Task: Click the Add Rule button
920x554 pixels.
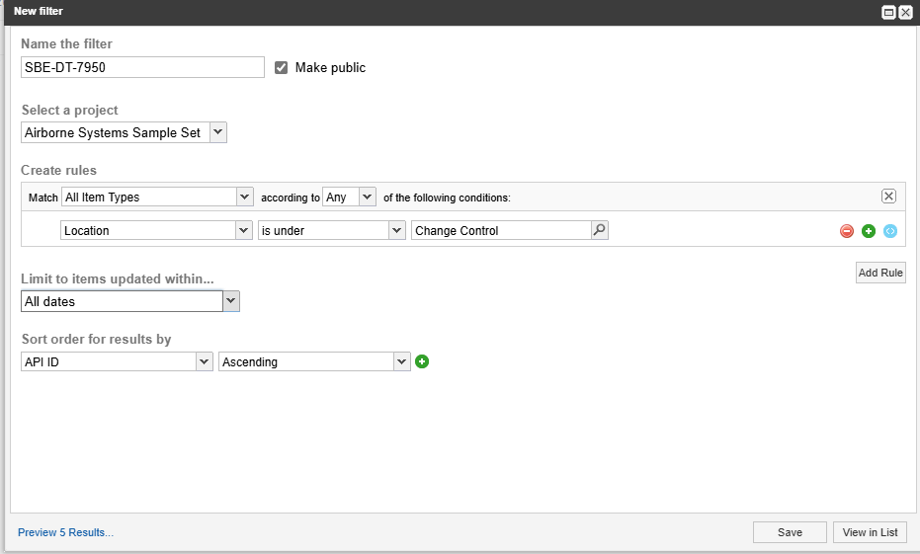Action: [879, 273]
